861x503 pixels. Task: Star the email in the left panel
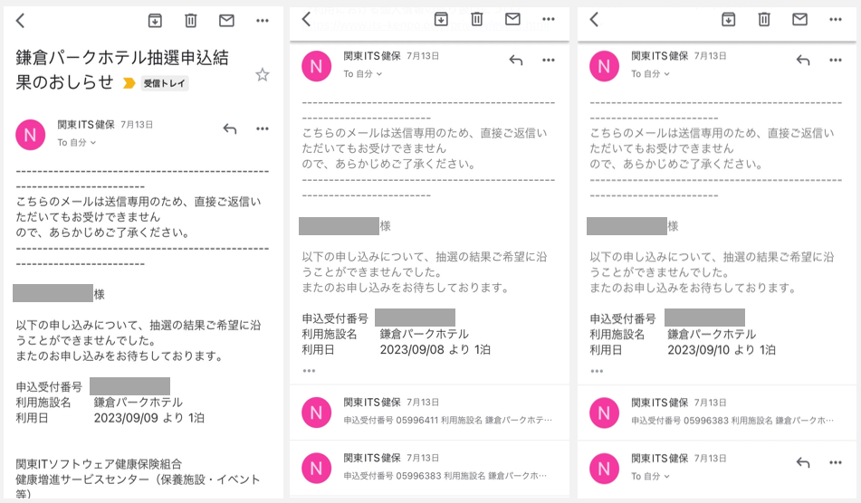click(262, 75)
